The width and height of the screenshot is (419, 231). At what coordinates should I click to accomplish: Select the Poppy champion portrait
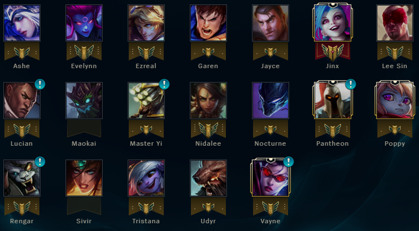(x=395, y=100)
